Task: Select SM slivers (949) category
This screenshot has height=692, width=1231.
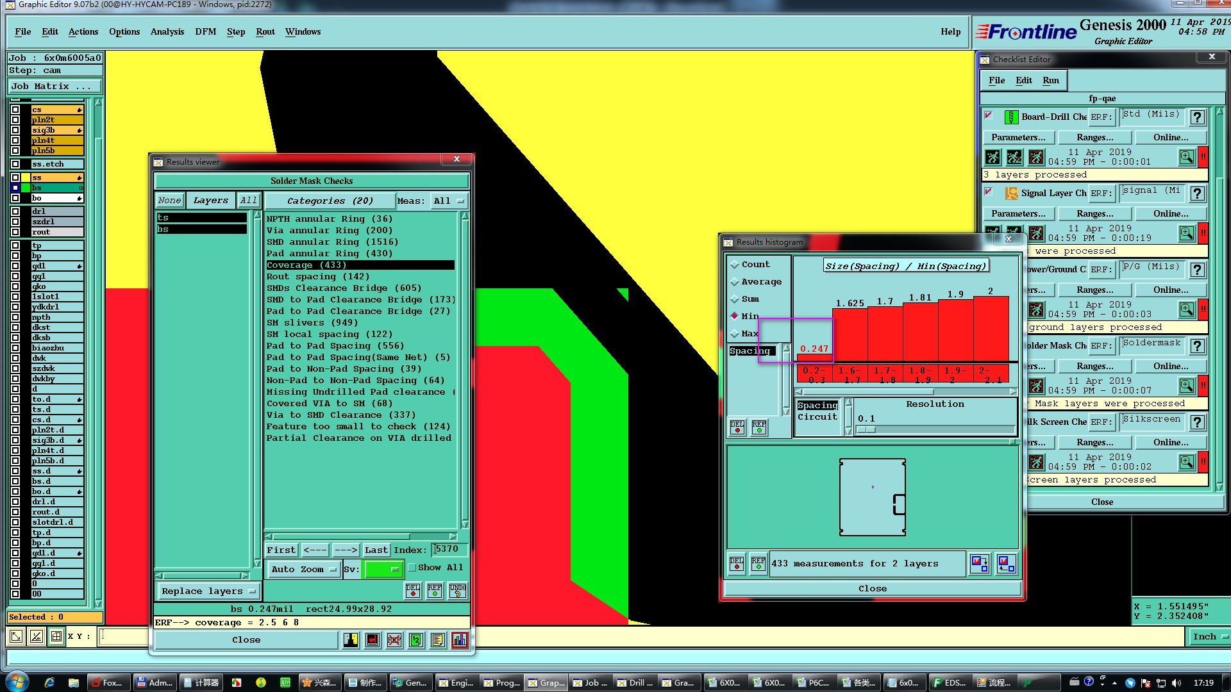Action: tap(312, 323)
